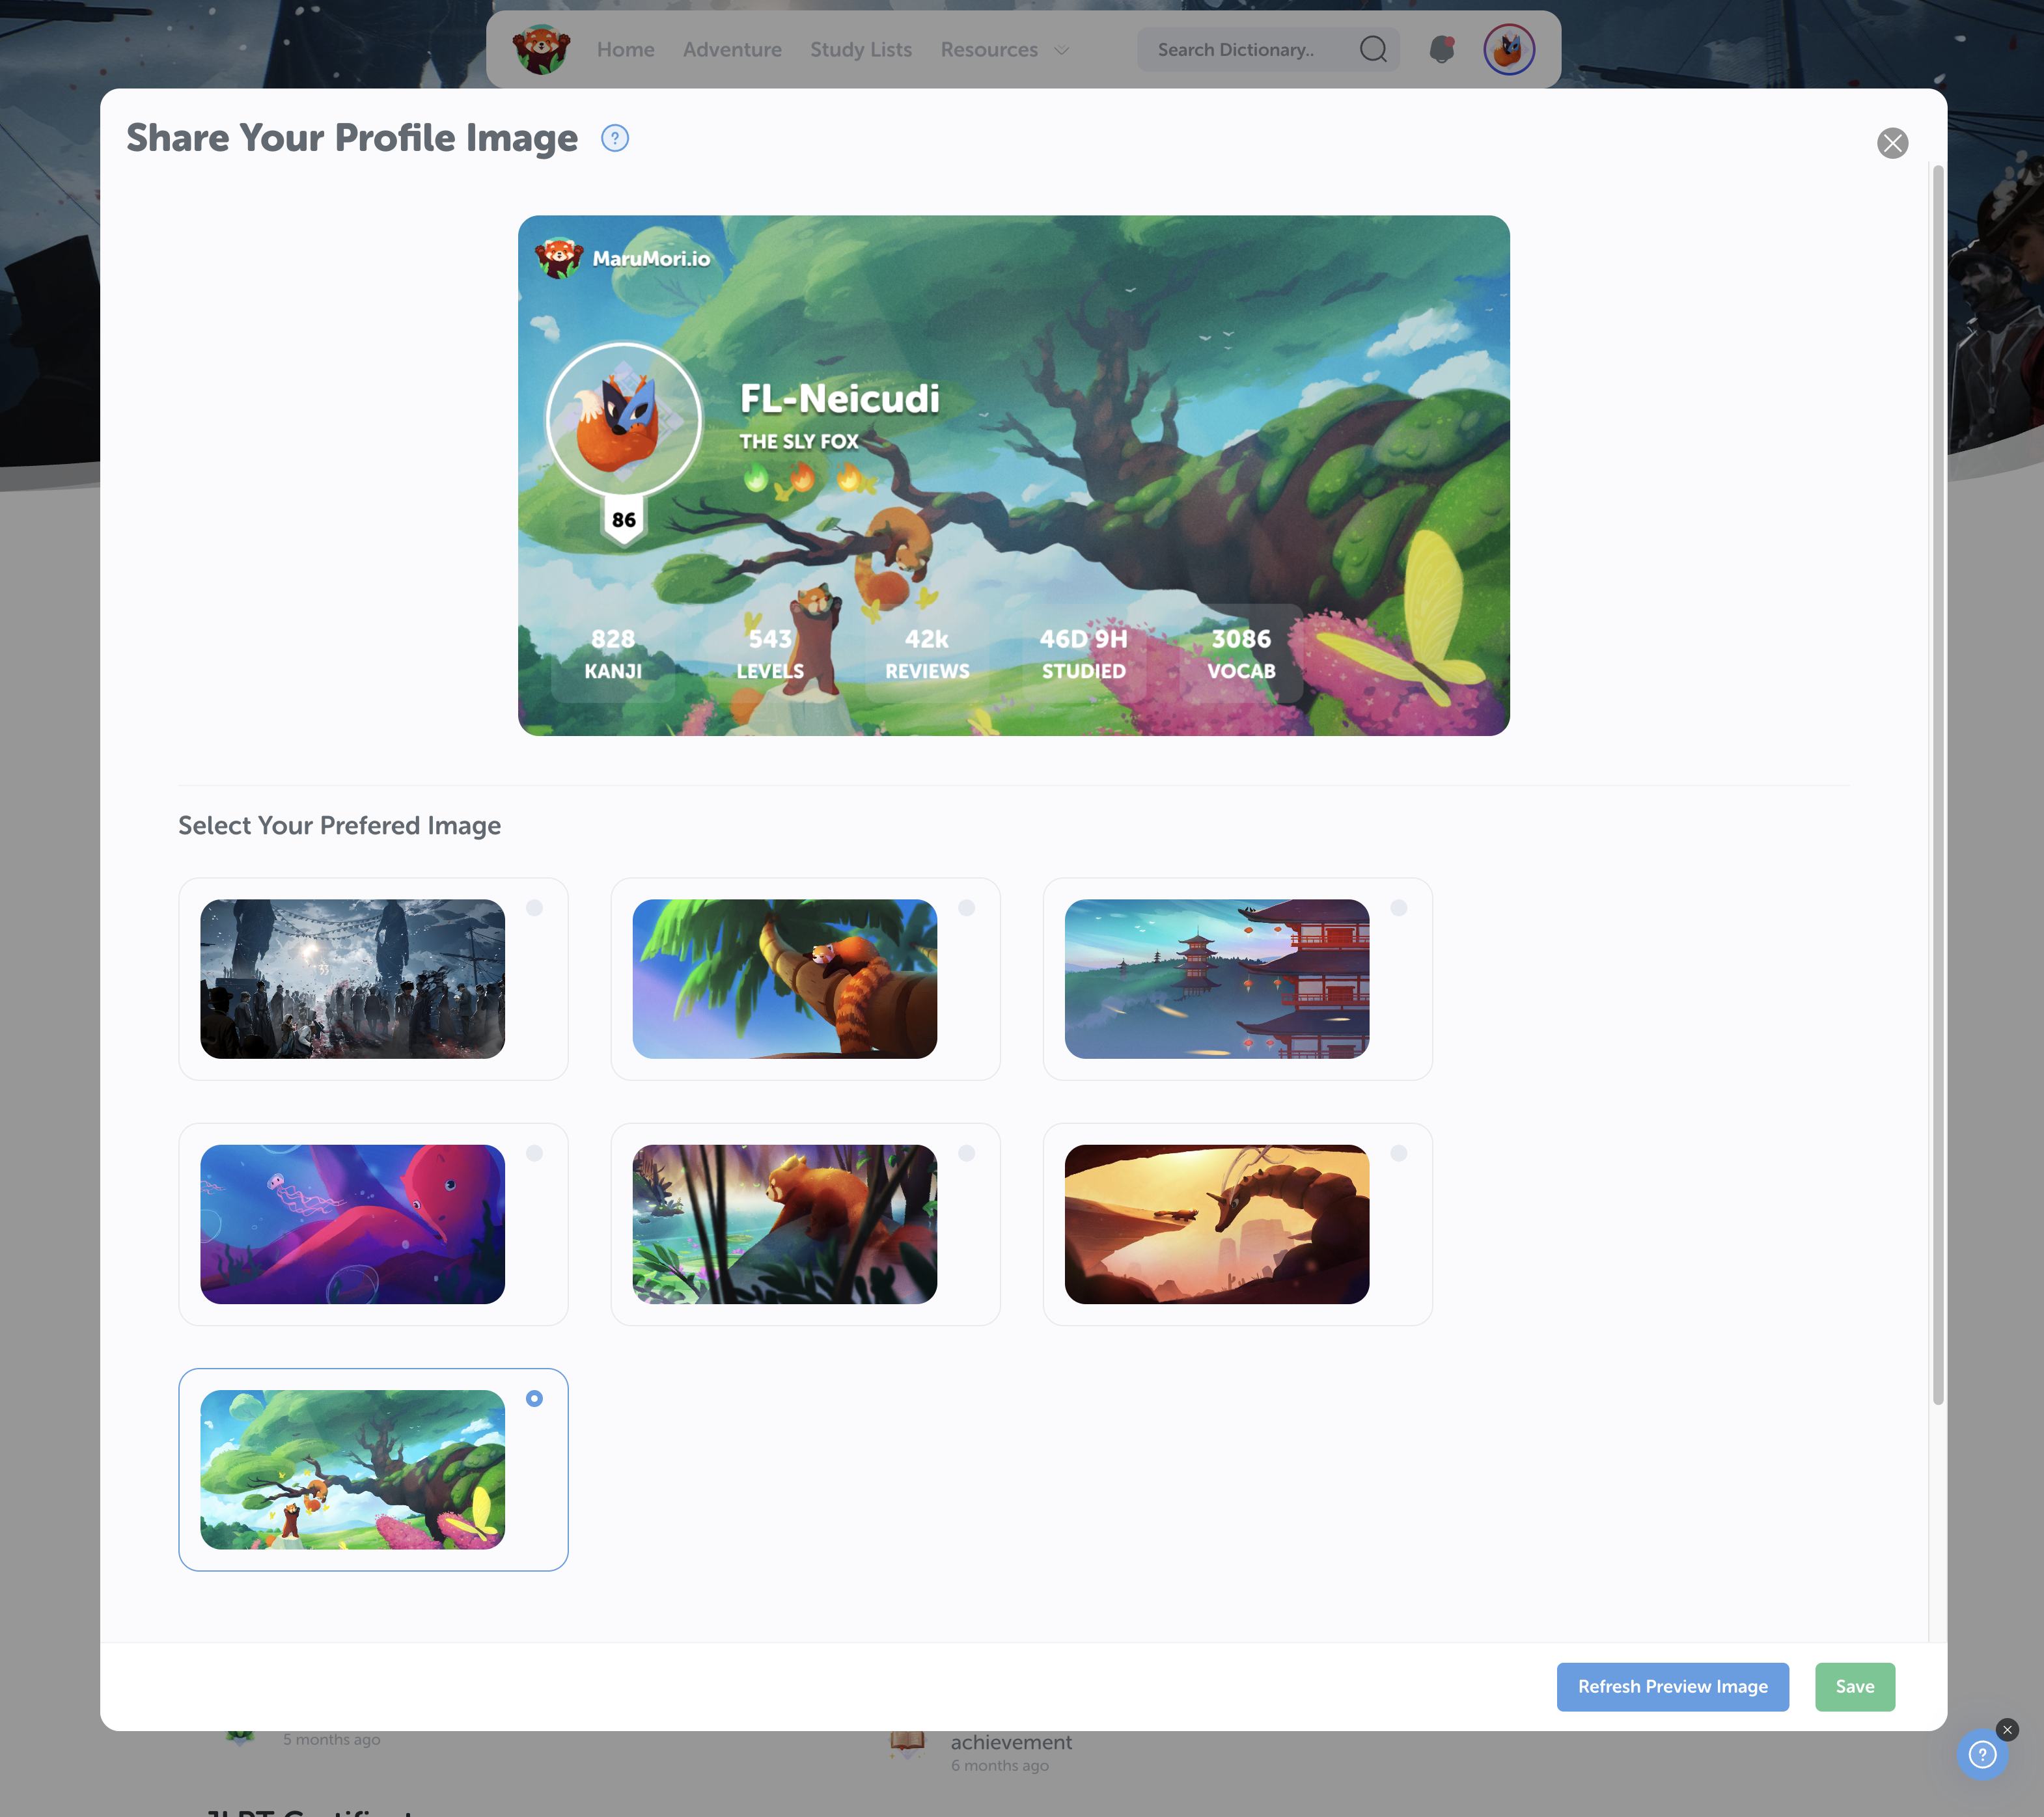Go to Study Lists
This screenshot has height=1817, width=2044.
click(860, 49)
